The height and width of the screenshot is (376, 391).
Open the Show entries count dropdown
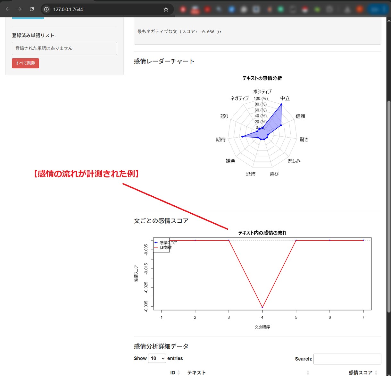tap(157, 358)
